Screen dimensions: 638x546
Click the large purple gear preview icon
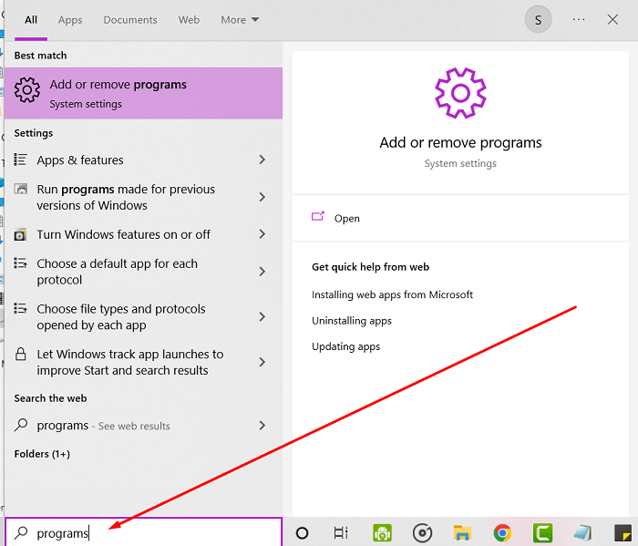pos(460,93)
